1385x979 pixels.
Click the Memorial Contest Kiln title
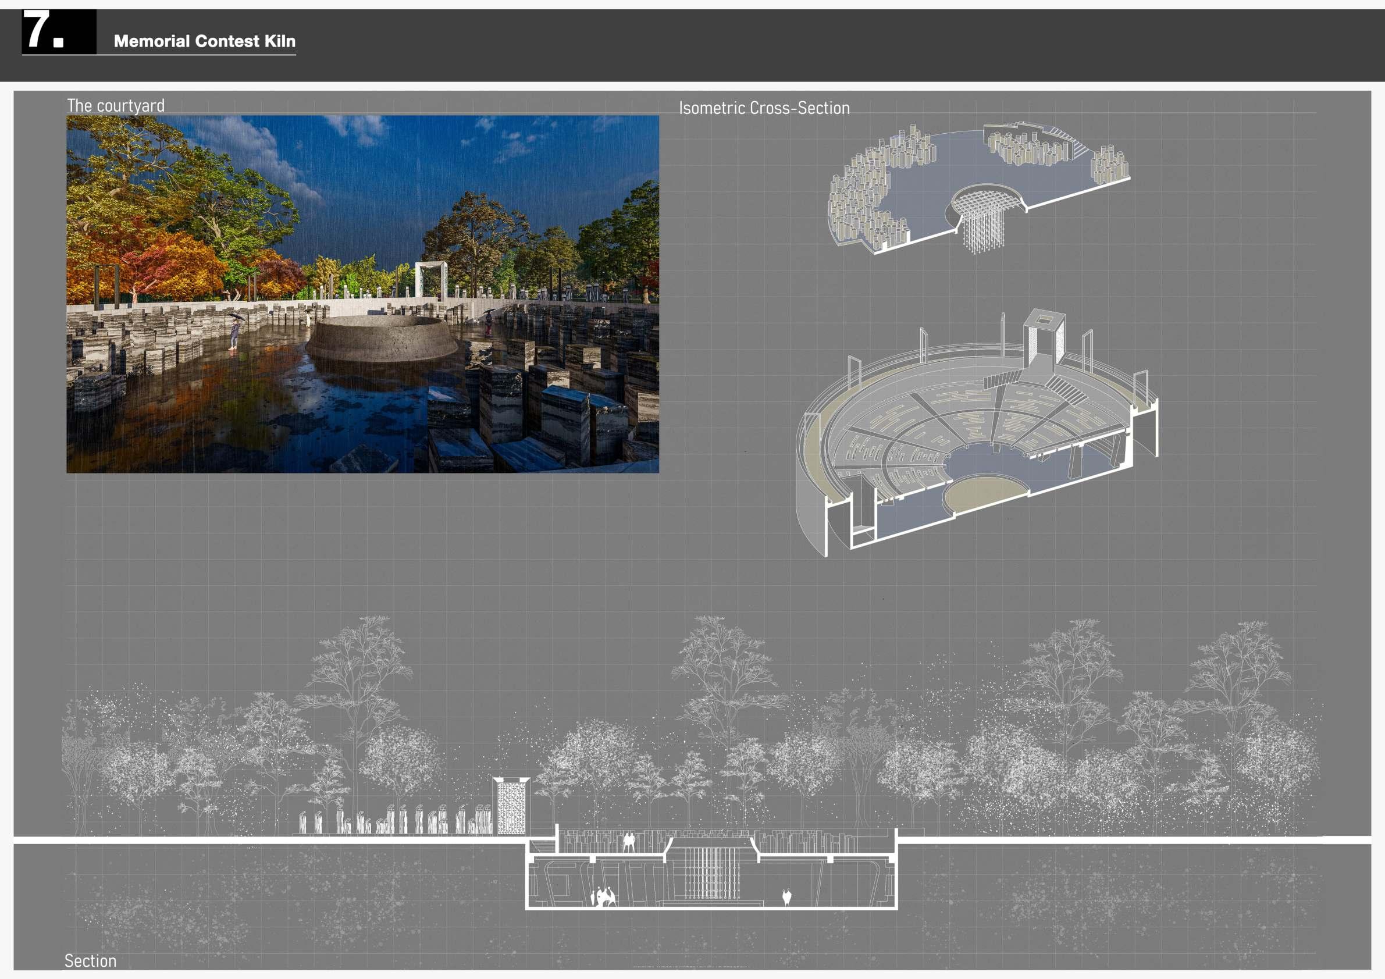click(x=205, y=41)
